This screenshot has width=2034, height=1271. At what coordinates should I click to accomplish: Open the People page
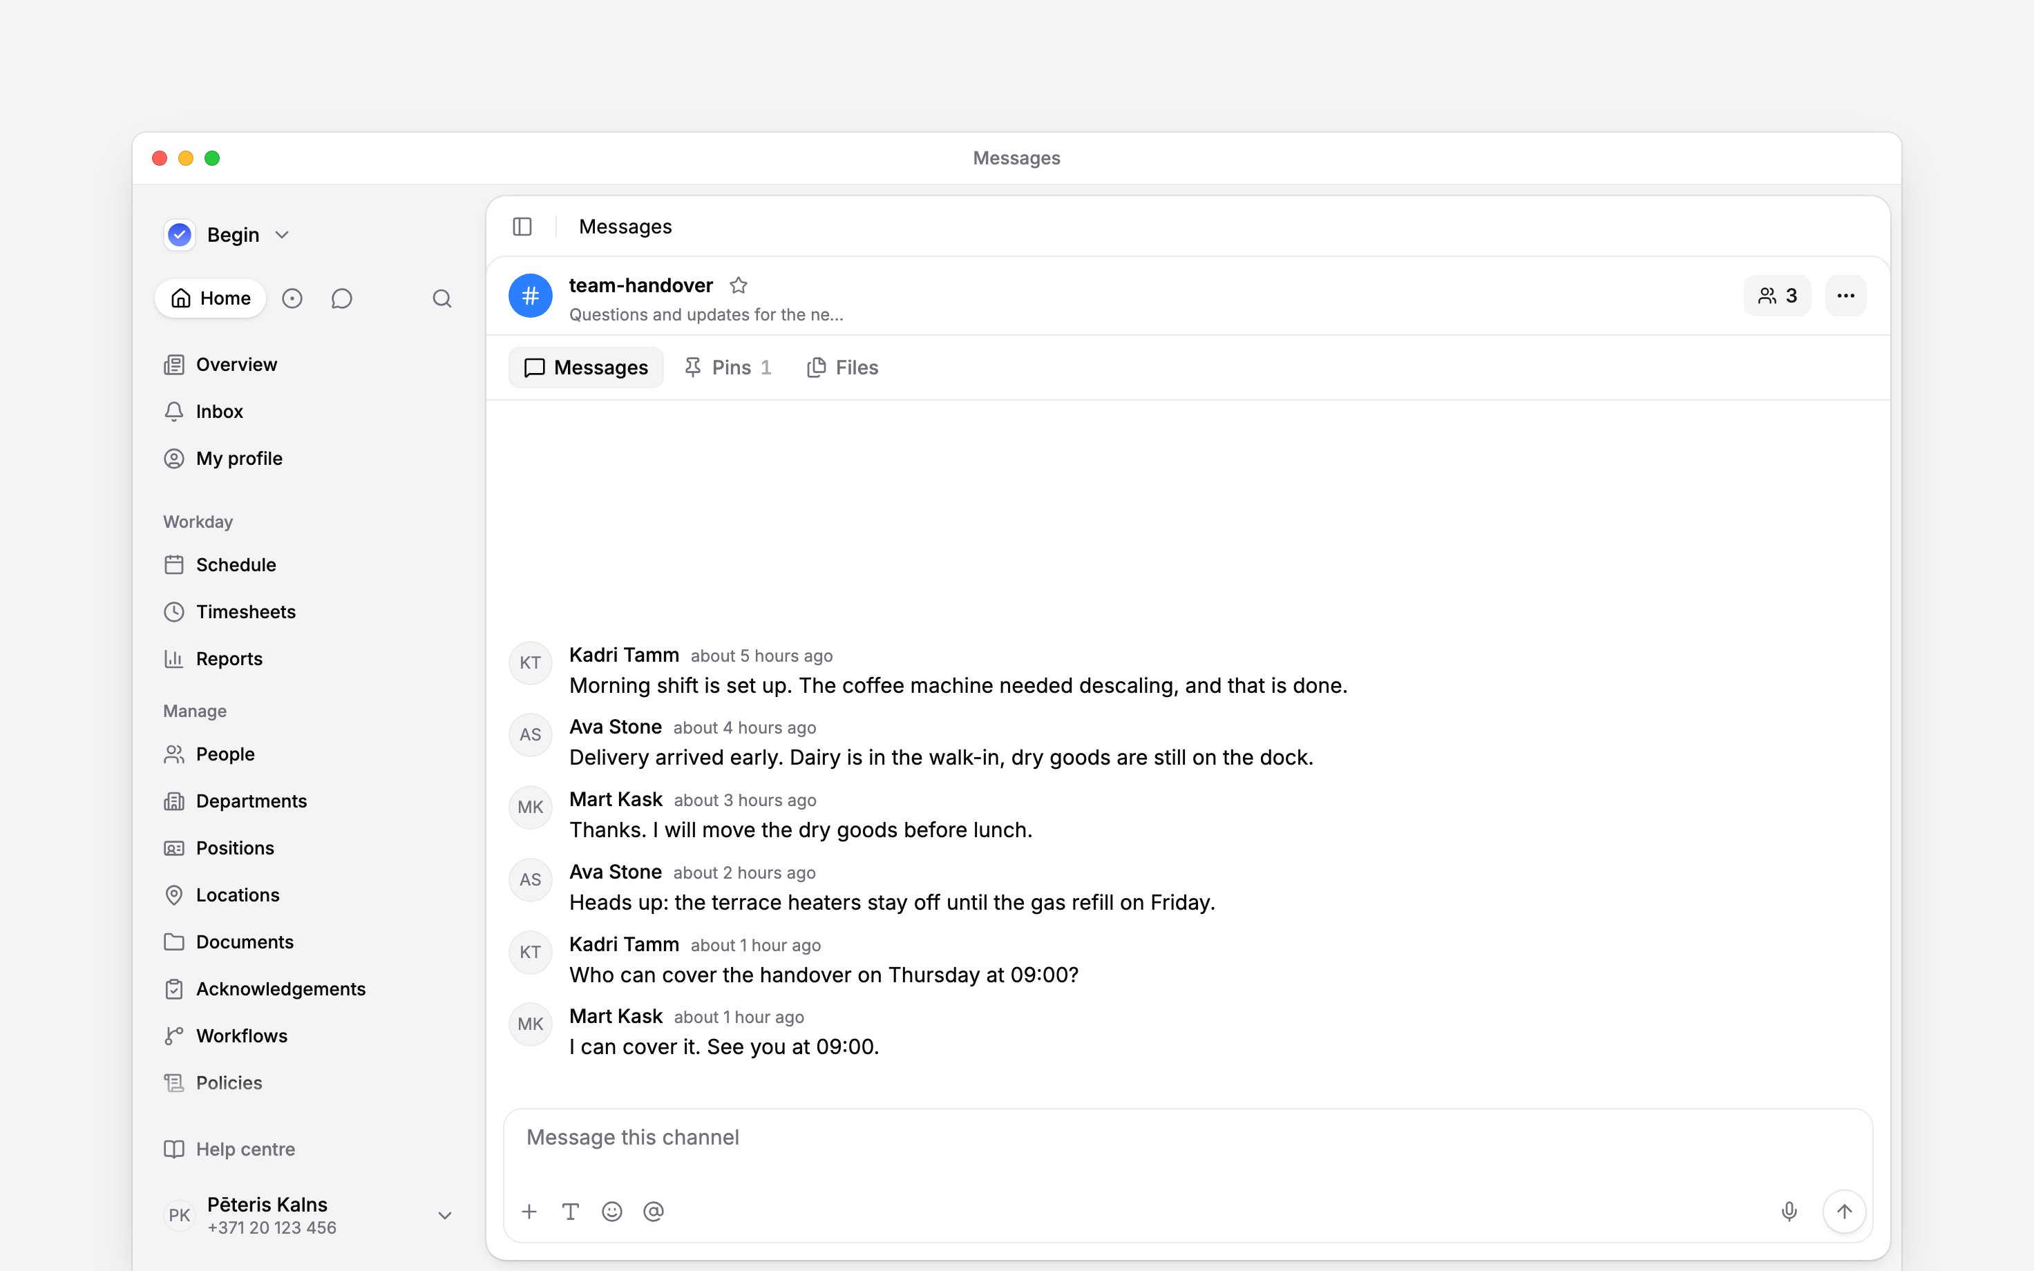(x=310, y=754)
